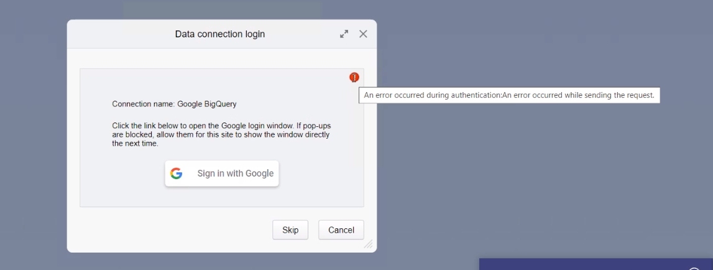Click the red error exclamation icon

[x=354, y=77]
